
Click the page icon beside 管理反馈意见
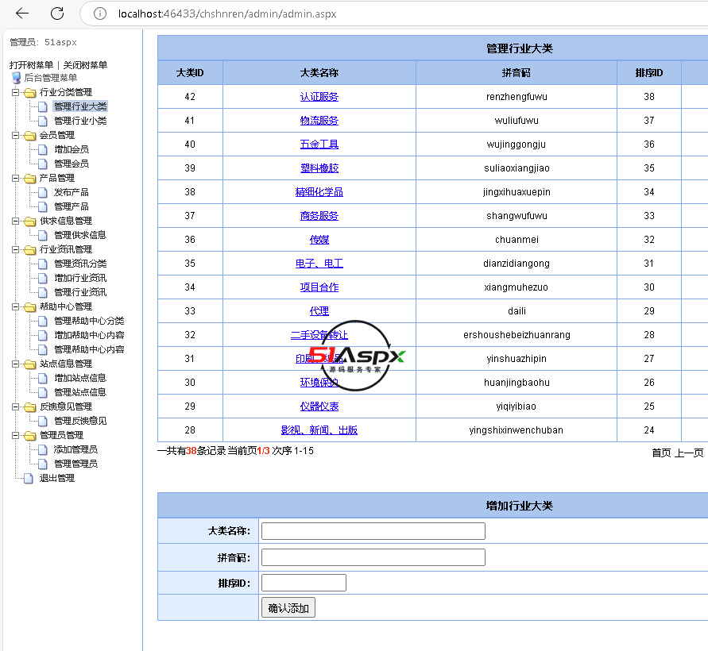pos(43,421)
